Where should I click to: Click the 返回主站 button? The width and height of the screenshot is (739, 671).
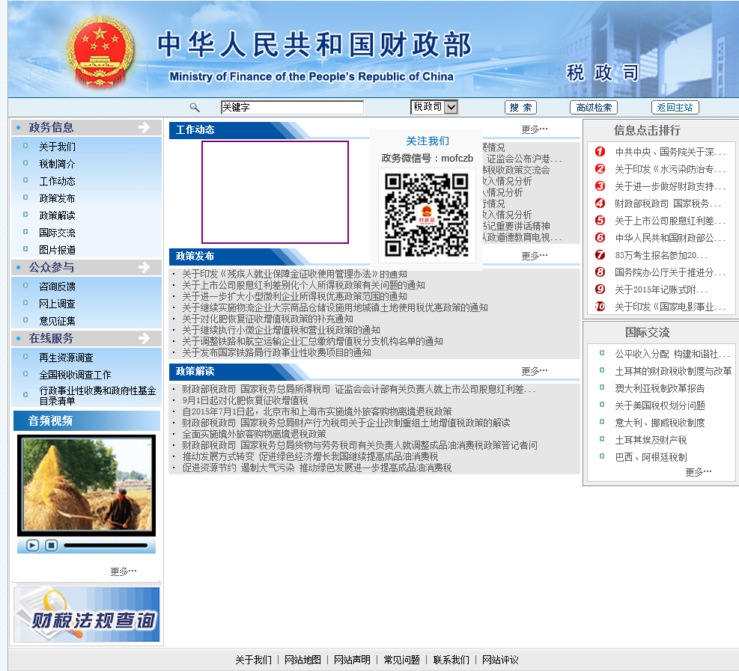click(675, 108)
